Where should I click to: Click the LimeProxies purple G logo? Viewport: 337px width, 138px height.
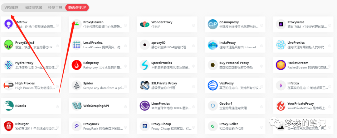[x=145, y=106]
